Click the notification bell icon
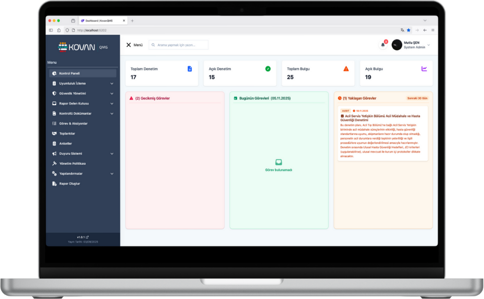 click(383, 45)
